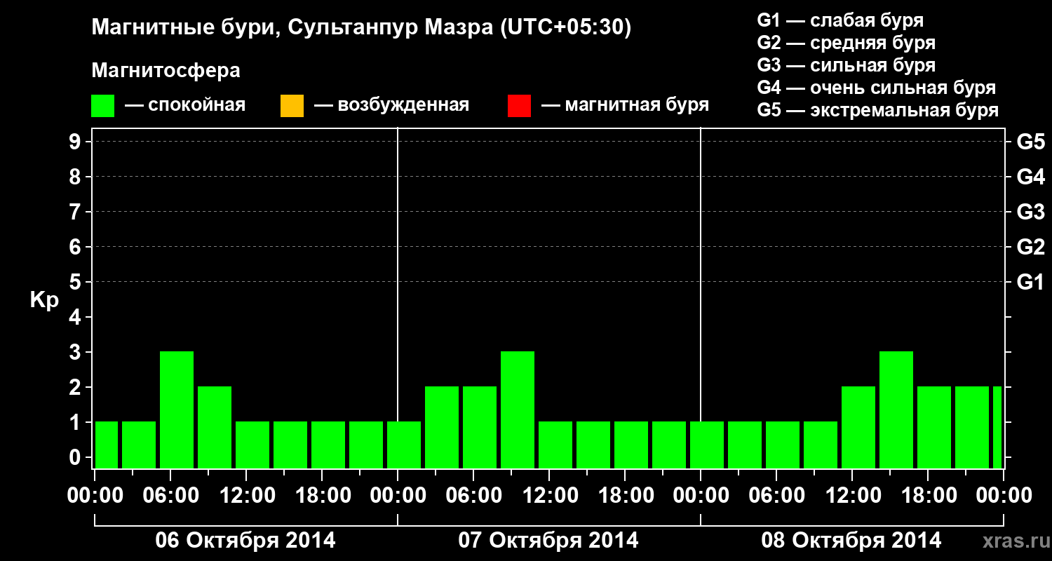Click '18:00' time label above 07 Октября
1052x561 pixels.
625,496
